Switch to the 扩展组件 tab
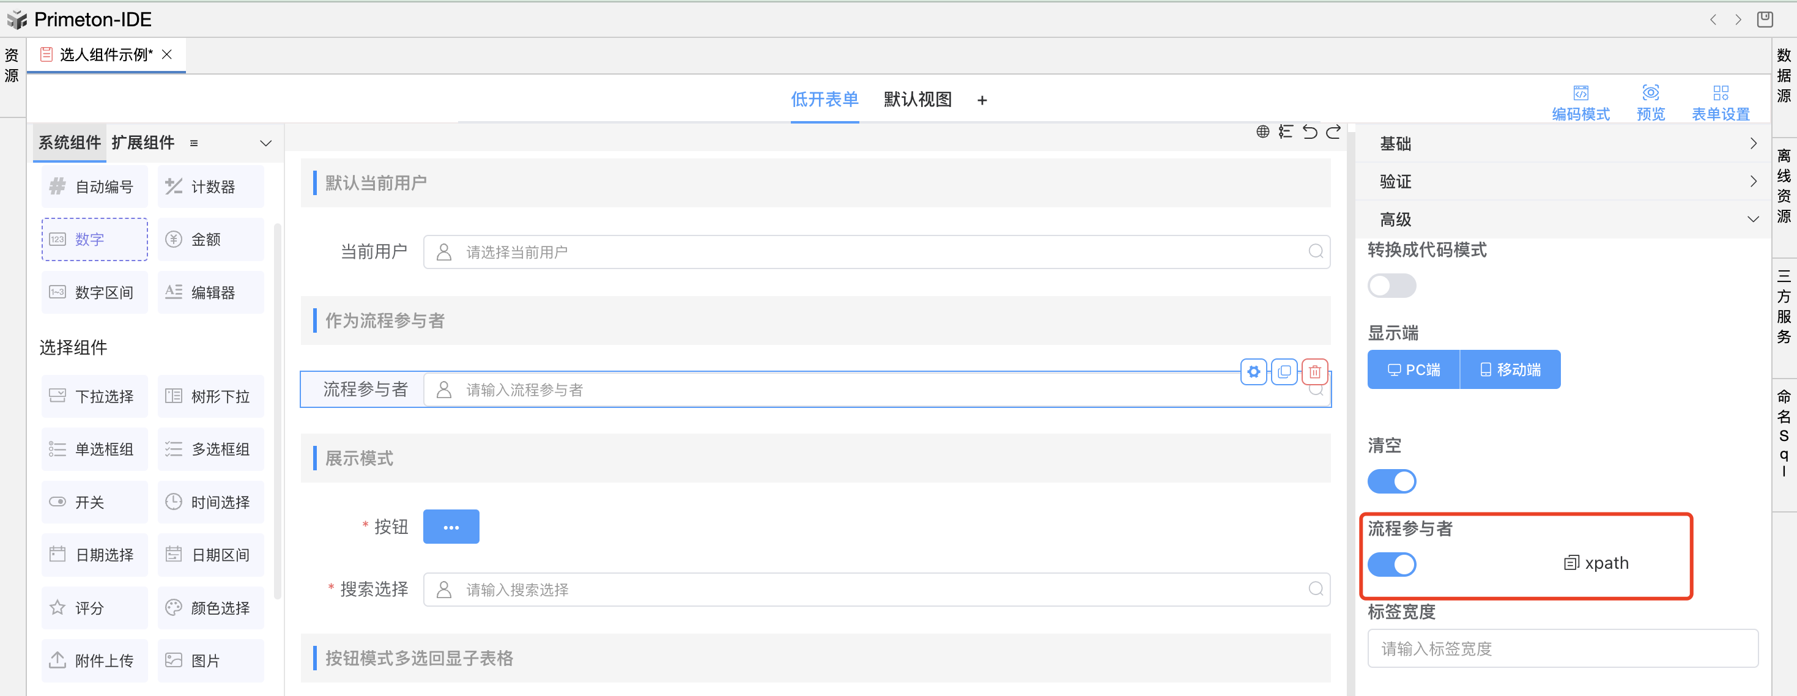 (x=143, y=143)
